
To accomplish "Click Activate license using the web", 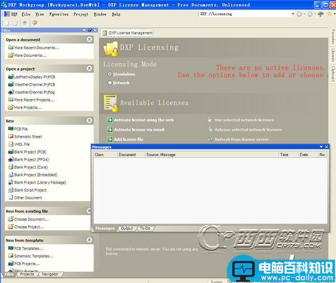I will coord(143,120).
